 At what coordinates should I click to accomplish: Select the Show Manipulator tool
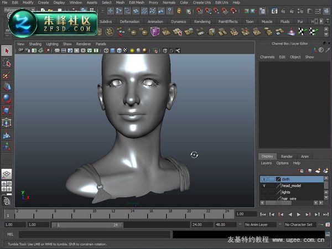tap(7, 147)
